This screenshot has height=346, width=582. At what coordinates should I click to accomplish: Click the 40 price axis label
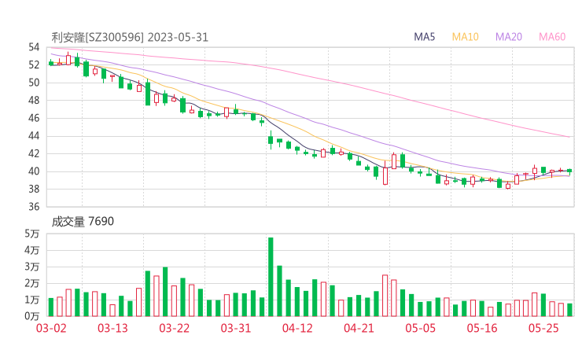[x=34, y=171]
